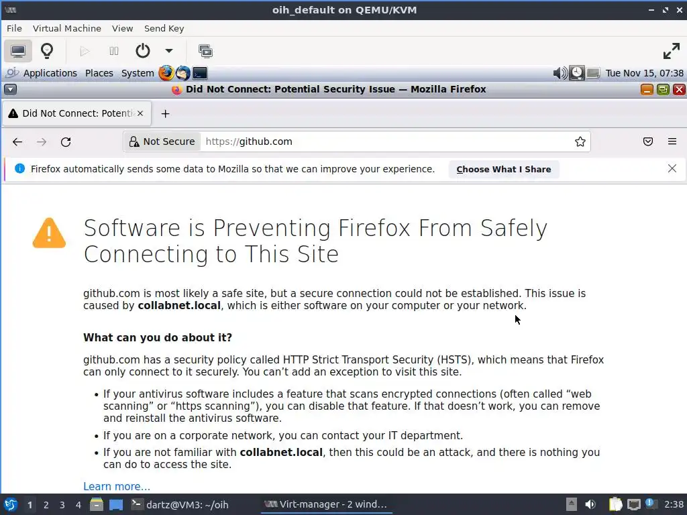This screenshot has height=515, width=687.
Task: Dismiss the data sharing notification bar
Action: tap(672, 168)
